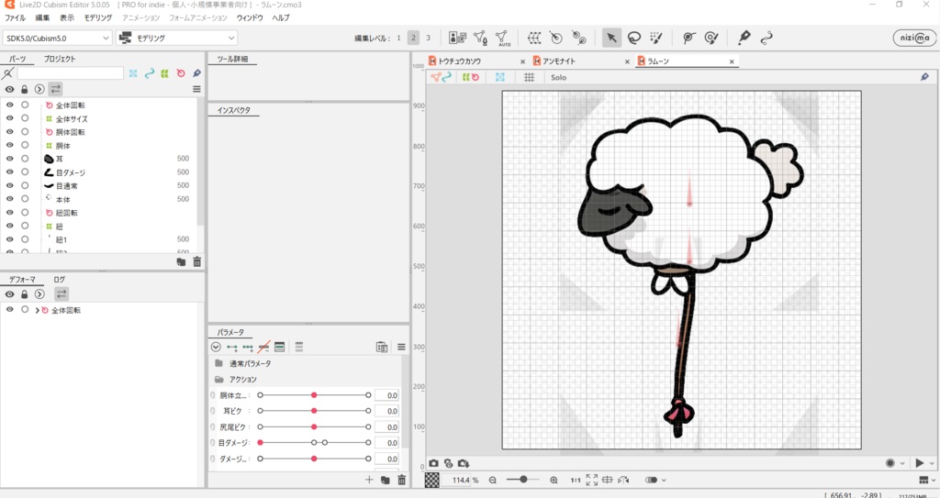940x498 pixels.
Task: Open the ファイル menu
Action: pos(15,18)
